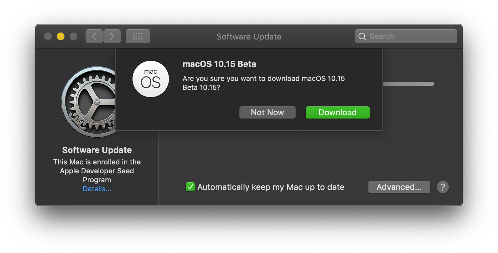Open help with the question mark button
The image size is (498, 253).
443,187
